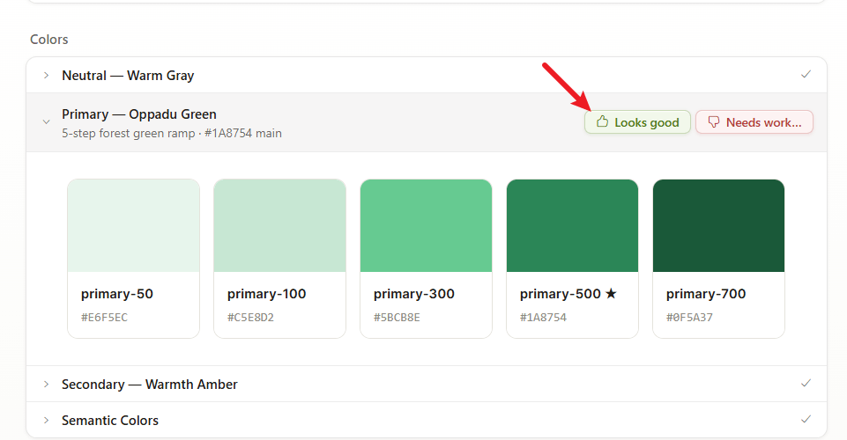Click the Secondary — Warmth Amber title
The height and width of the screenshot is (440, 847).
(x=150, y=385)
